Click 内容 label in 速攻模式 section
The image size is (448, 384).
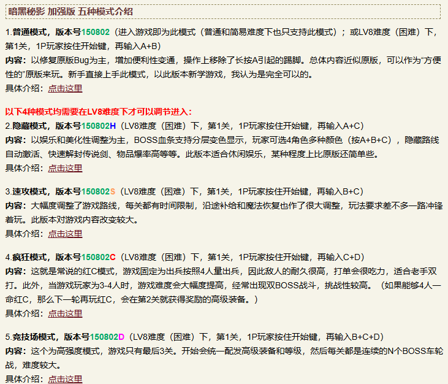click(16, 205)
